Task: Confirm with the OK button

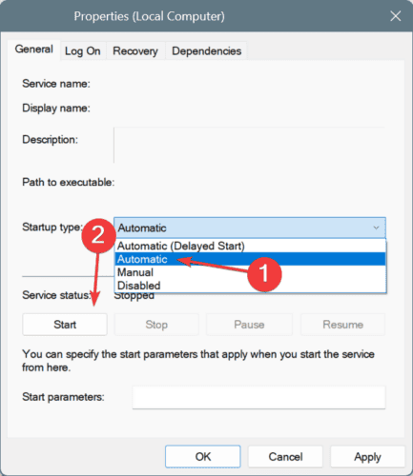Action: (x=203, y=457)
